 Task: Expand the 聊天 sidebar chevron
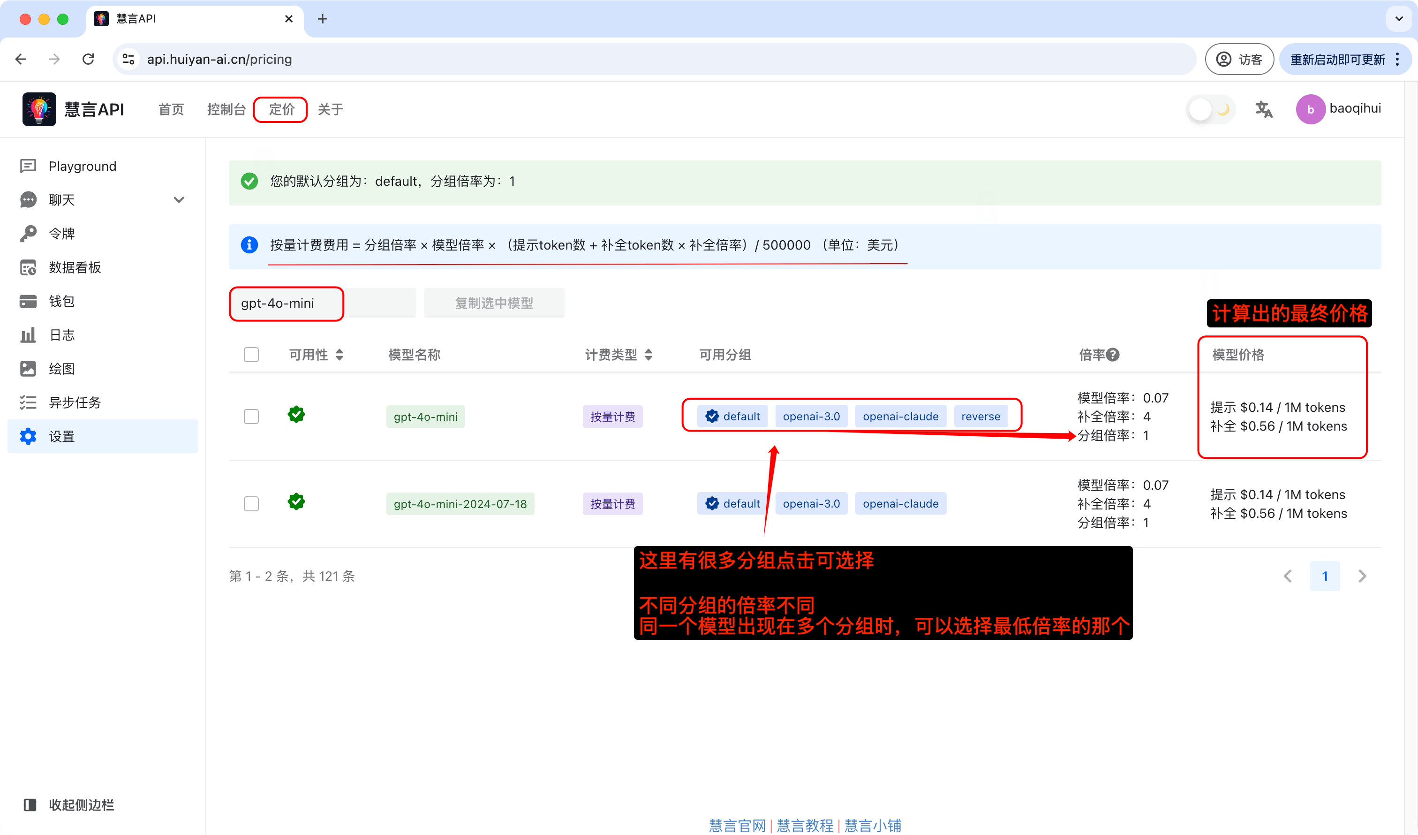tap(179, 200)
